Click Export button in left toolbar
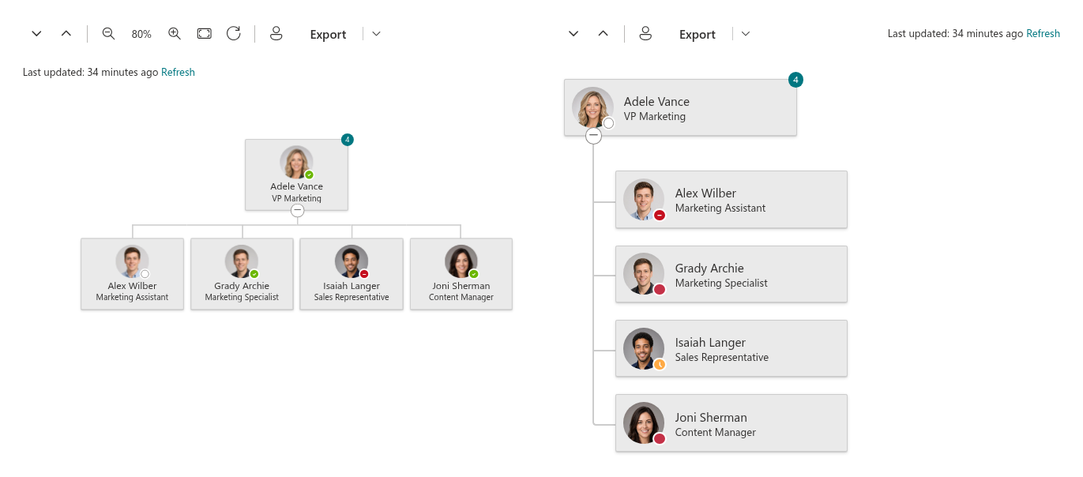Image resolution: width=1083 pixels, height=477 pixels. click(328, 35)
